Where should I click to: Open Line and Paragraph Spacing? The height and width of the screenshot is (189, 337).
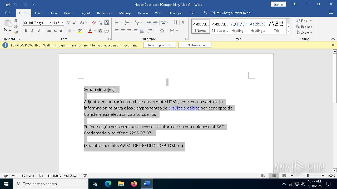click(150, 31)
